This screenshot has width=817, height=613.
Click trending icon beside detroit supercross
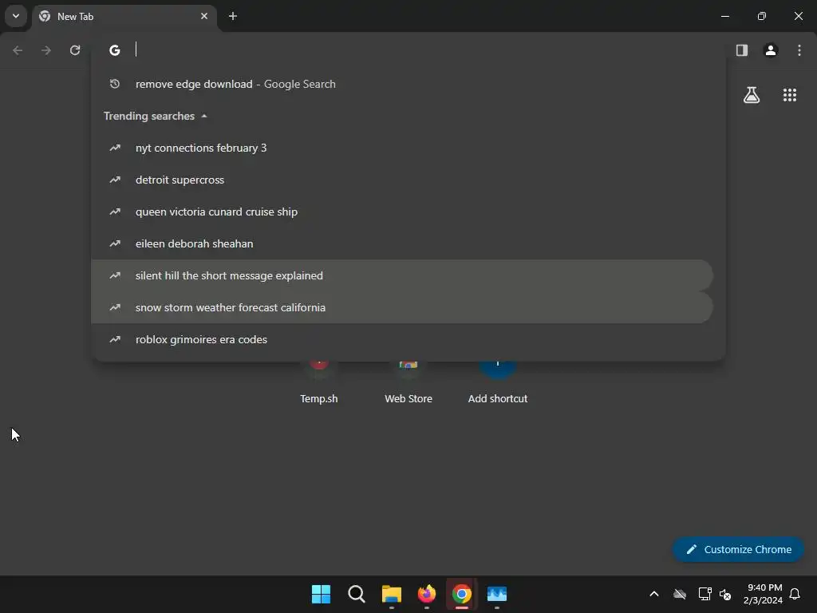115,180
